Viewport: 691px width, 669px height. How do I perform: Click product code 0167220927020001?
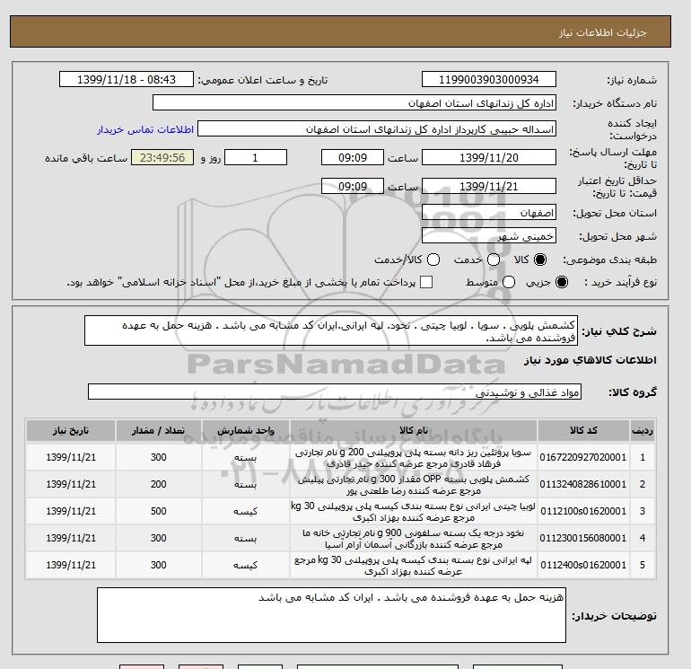(x=583, y=457)
